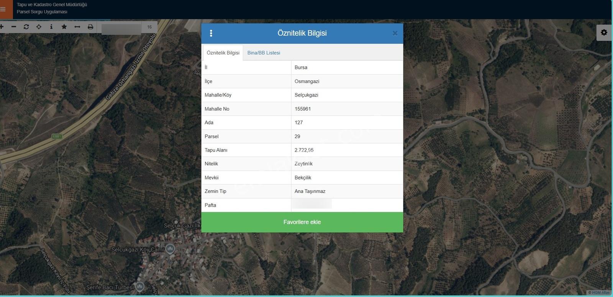Close the Öznitelik Bilgisi dialog
This screenshot has height=297, width=613.
pyautogui.click(x=395, y=33)
